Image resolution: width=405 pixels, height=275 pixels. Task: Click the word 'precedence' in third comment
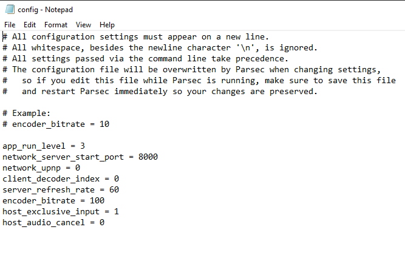pyautogui.click(x=260, y=59)
